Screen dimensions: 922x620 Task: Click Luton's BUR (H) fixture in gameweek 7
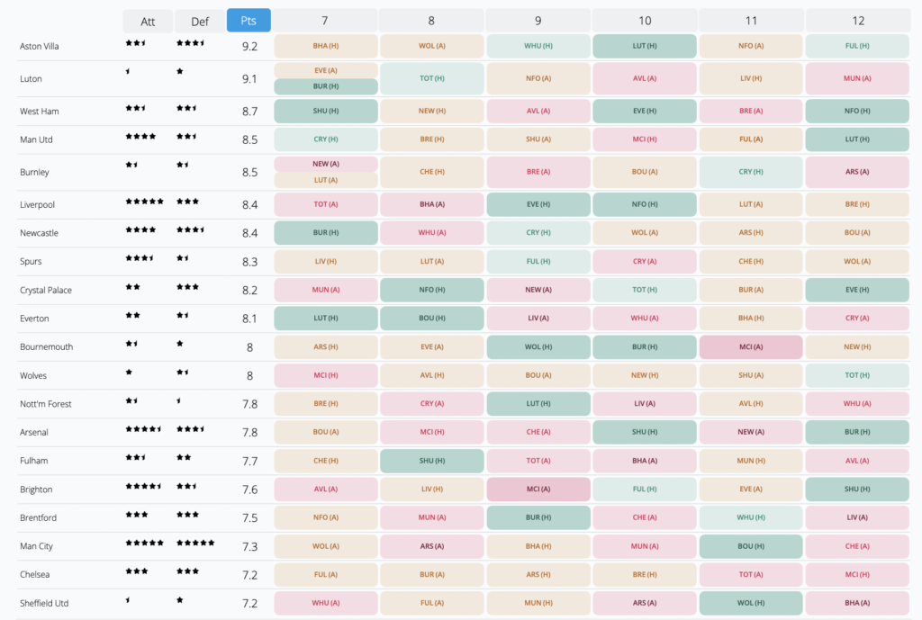pyautogui.click(x=326, y=86)
